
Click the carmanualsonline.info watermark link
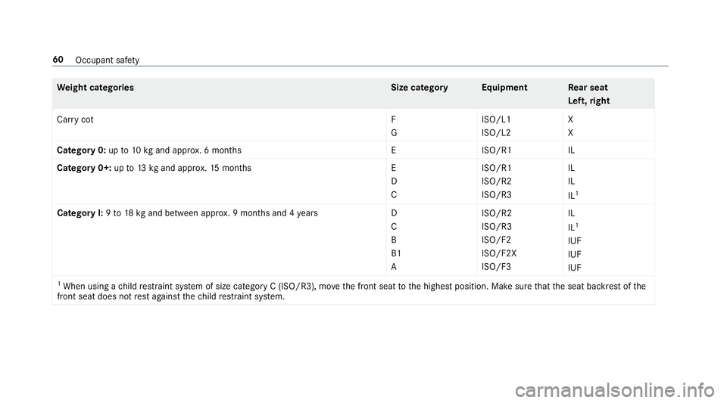pyautogui.click(x=615, y=390)
